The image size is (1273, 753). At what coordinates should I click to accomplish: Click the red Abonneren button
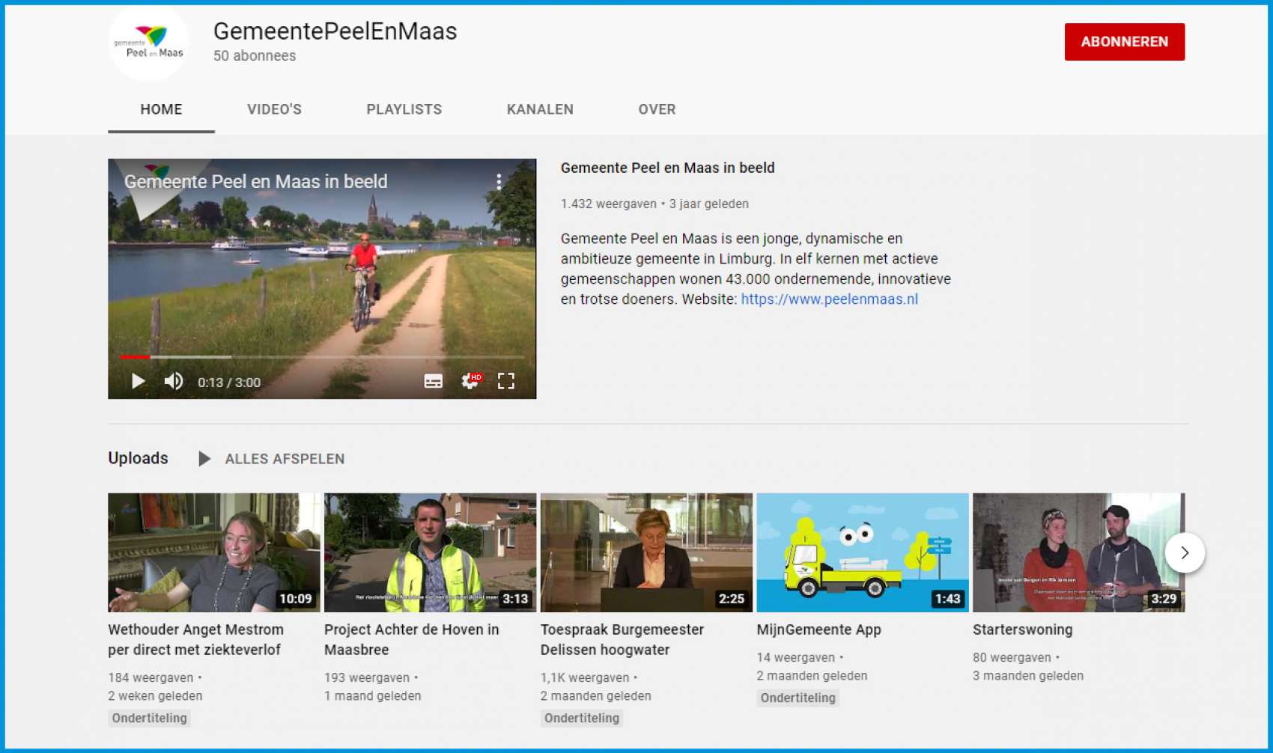click(x=1125, y=42)
